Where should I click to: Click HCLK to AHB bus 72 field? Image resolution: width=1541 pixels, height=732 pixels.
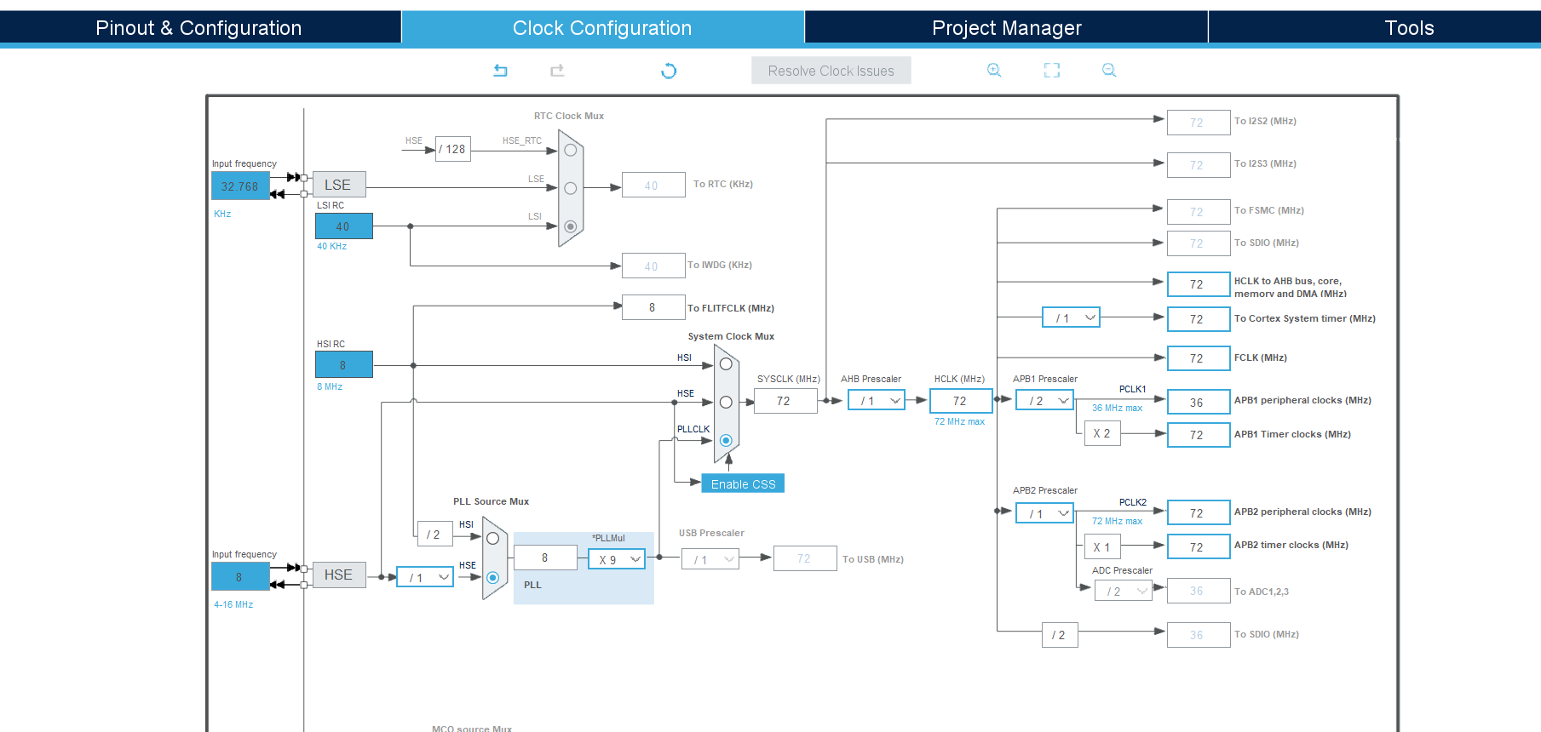(1199, 284)
